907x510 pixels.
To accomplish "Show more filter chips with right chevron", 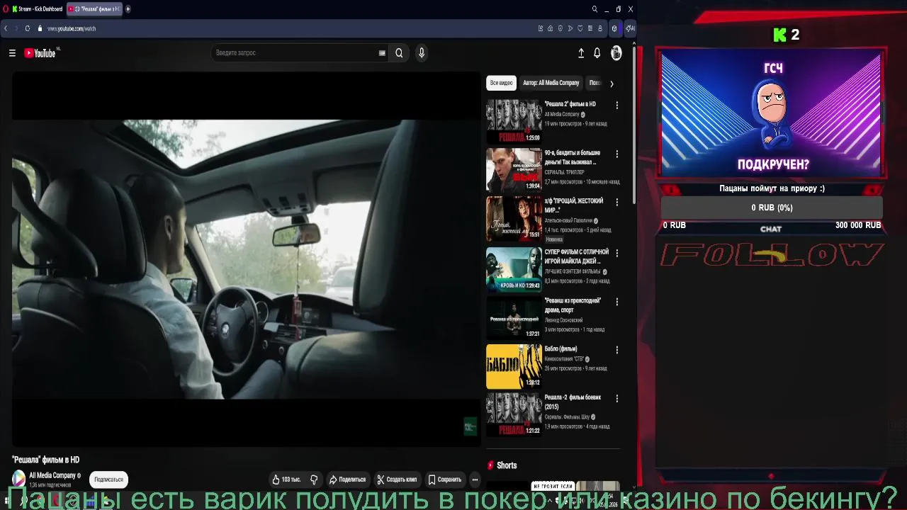I will (612, 84).
